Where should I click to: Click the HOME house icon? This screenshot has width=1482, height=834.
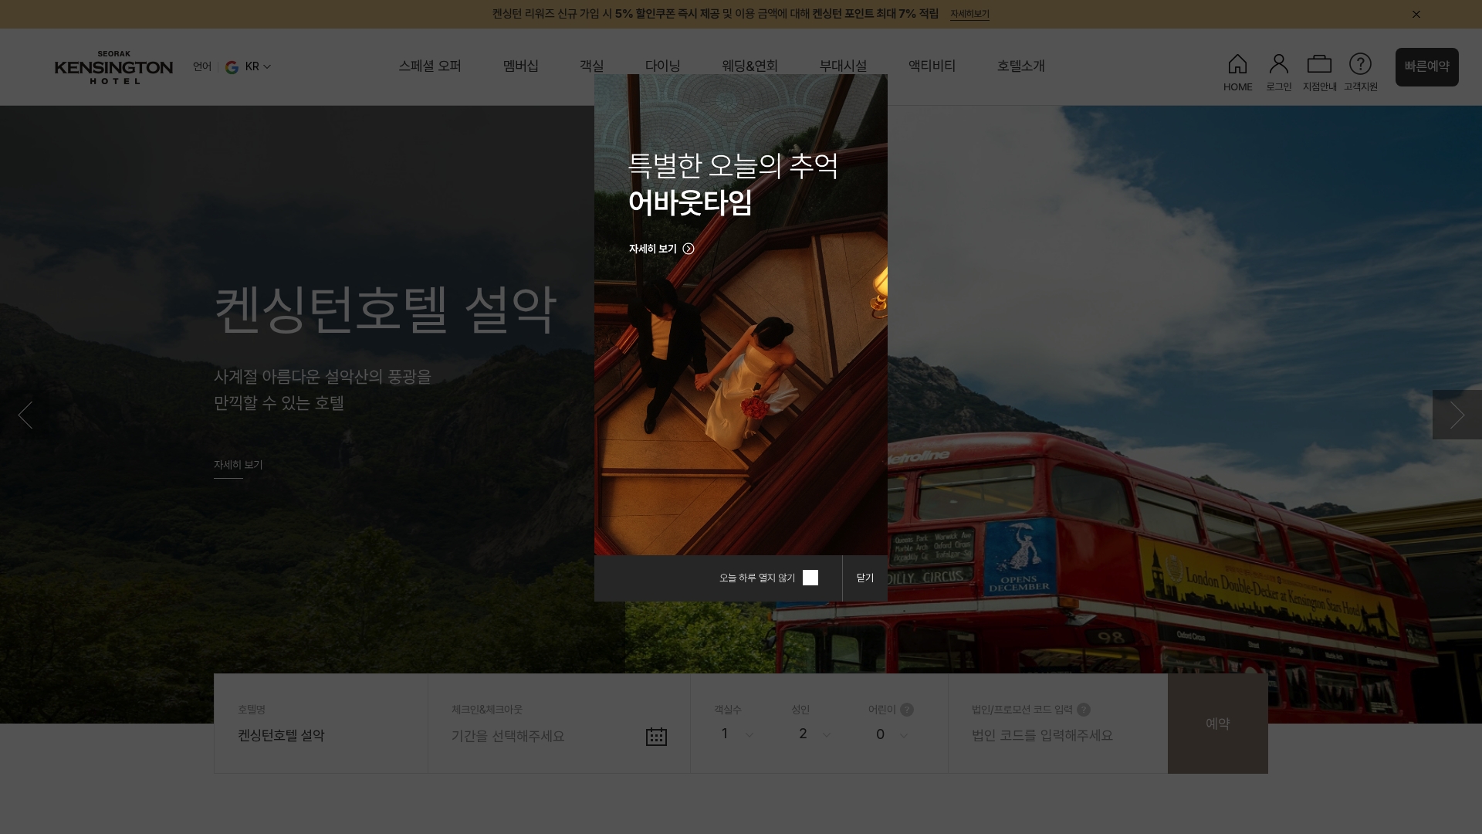1237,64
